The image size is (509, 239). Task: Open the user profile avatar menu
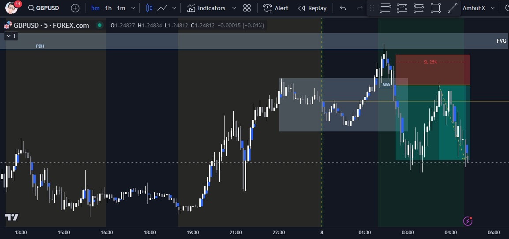(x=11, y=8)
